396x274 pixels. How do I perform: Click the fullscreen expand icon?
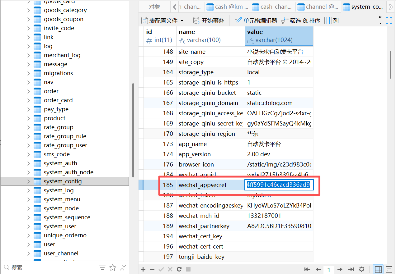389,21
